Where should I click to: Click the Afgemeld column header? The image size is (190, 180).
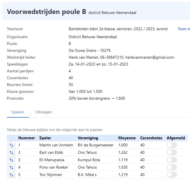pos(176,138)
